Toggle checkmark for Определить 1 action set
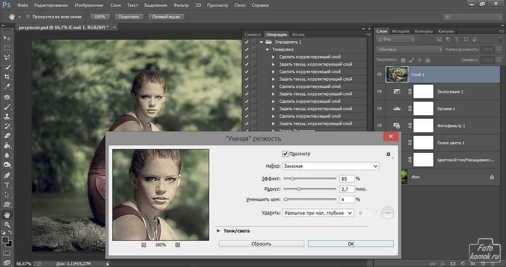The image size is (506, 267). pyautogui.click(x=247, y=42)
